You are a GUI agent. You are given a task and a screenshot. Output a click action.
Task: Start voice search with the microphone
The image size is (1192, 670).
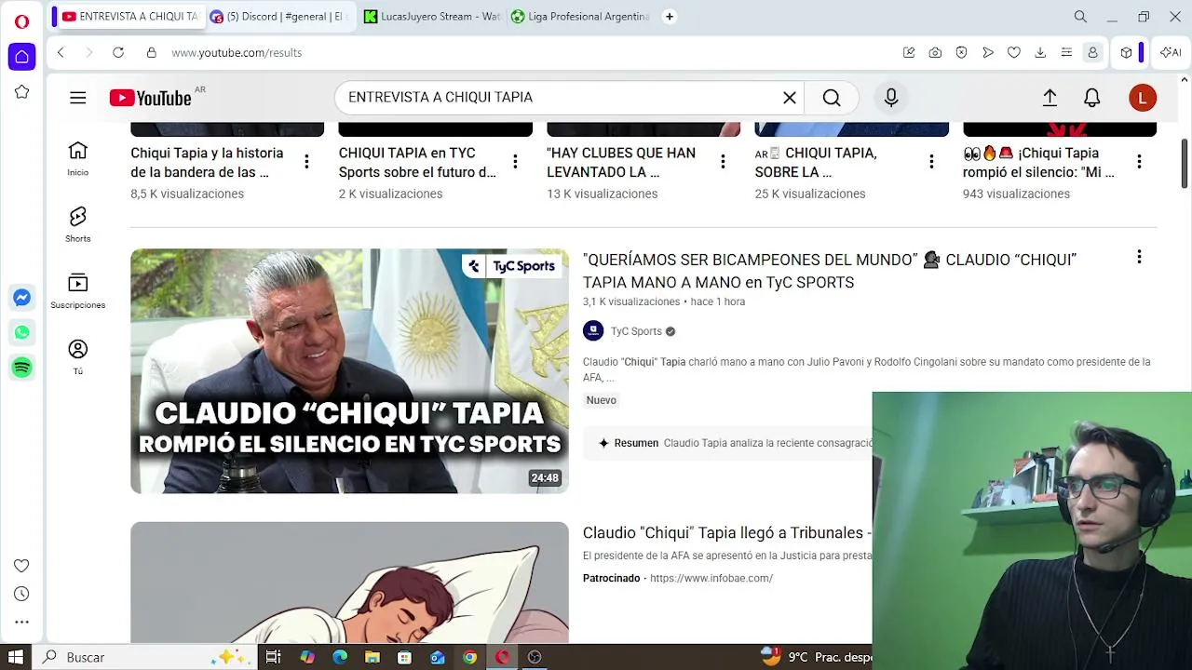click(891, 98)
